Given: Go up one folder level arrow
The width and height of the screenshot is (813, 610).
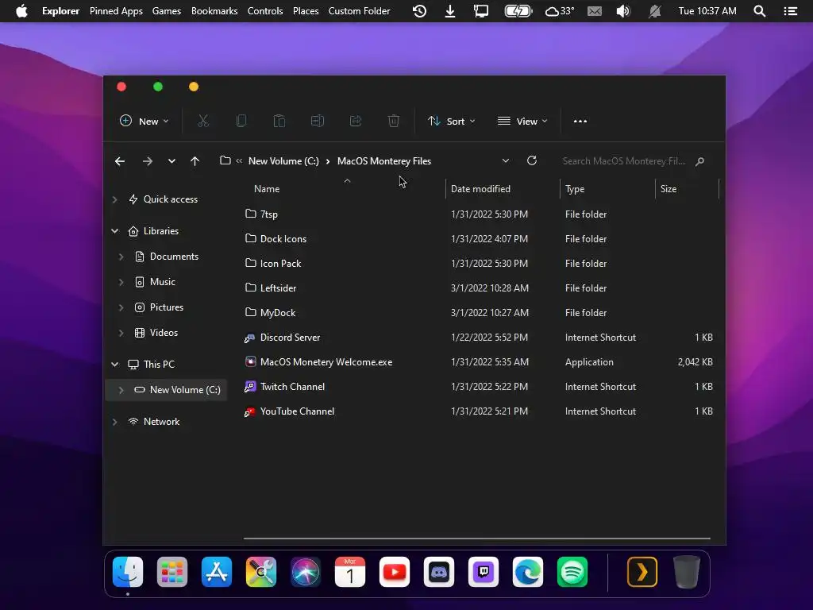Looking at the screenshot, I should click(x=195, y=161).
